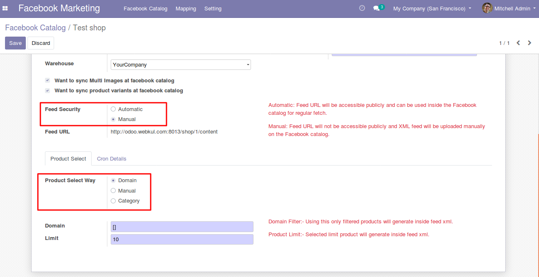The height and width of the screenshot is (277, 539).
Task: Open the apps grid menu icon
Action: (x=5, y=8)
